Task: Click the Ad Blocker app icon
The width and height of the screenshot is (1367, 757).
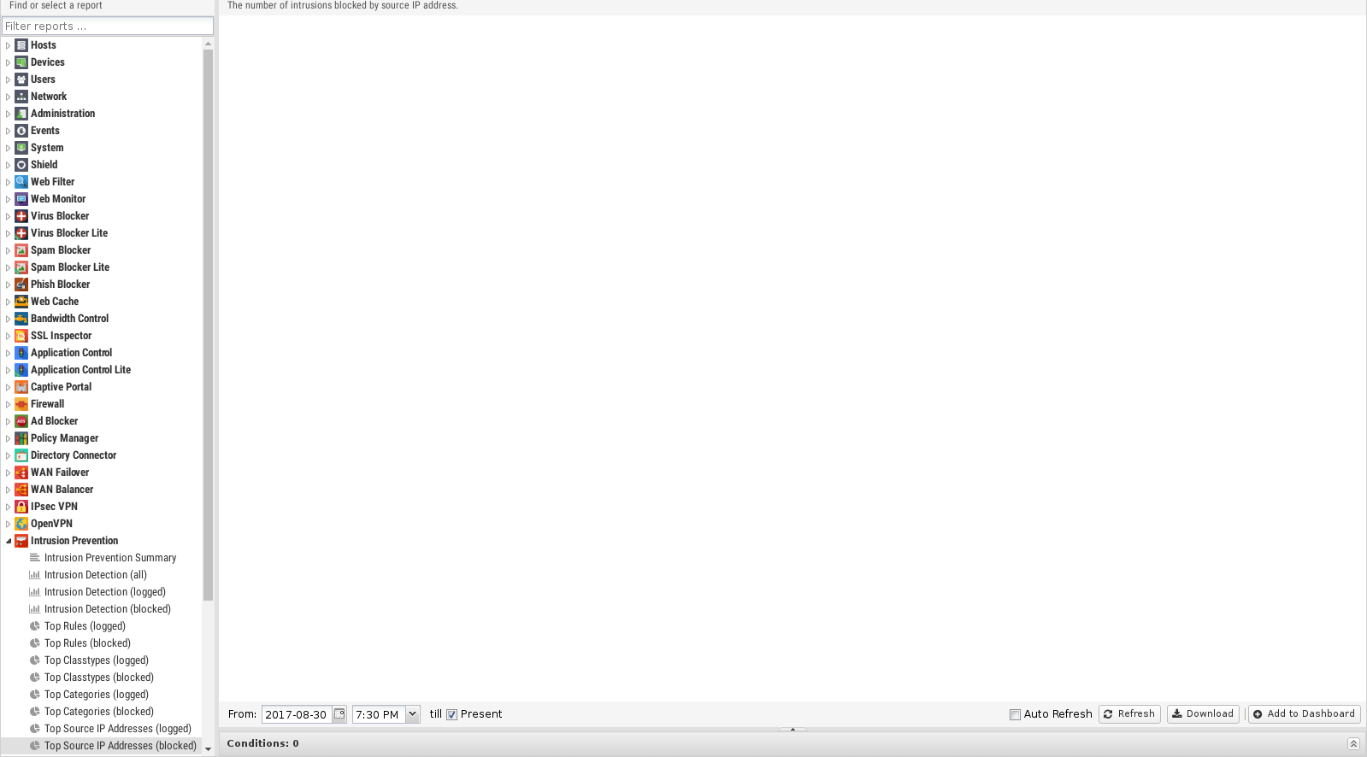Action: [x=21, y=421]
